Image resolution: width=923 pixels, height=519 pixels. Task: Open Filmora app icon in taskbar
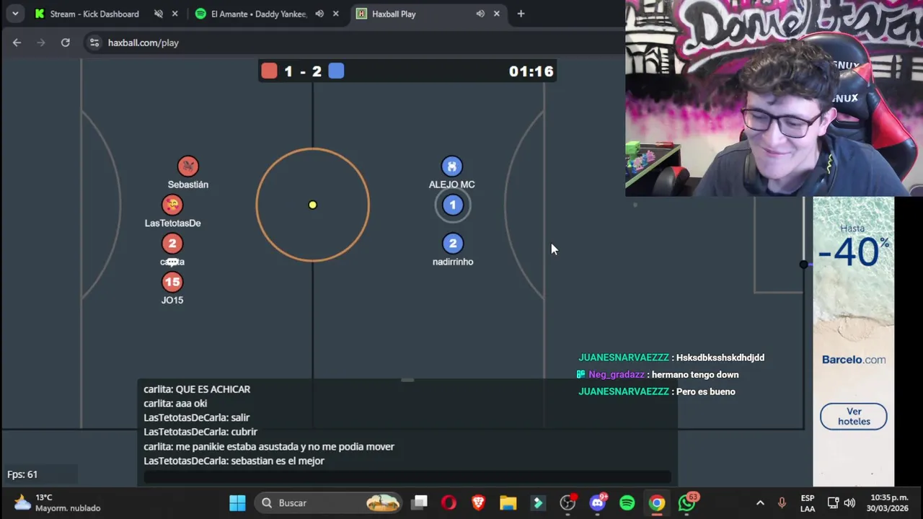pyautogui.click(x=538, y=503)
